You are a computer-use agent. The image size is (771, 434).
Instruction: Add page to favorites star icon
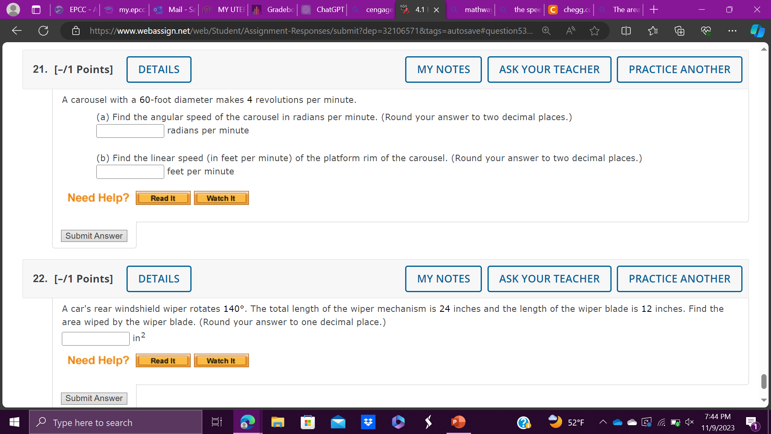point(594,31)
